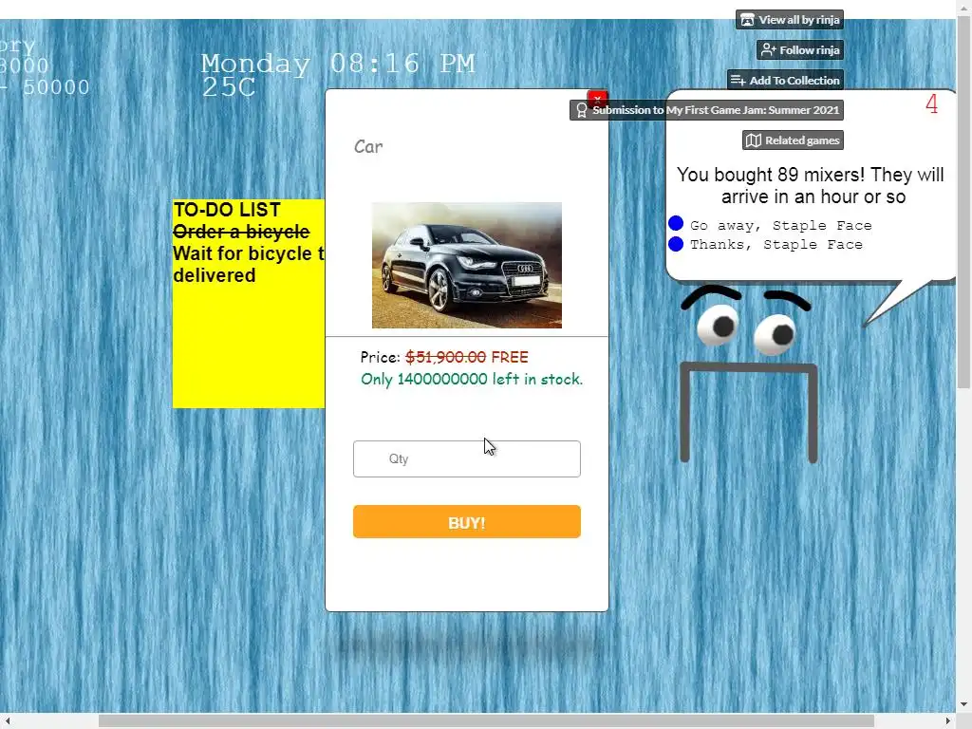Click the yellow TO-DO LIST note
The height and width of the screenshot is (729, 972).
(249, 304)
